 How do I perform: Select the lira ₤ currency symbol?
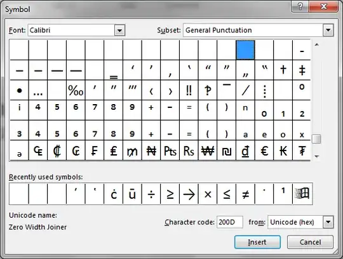pyautogui.click(x=113, y=150)
